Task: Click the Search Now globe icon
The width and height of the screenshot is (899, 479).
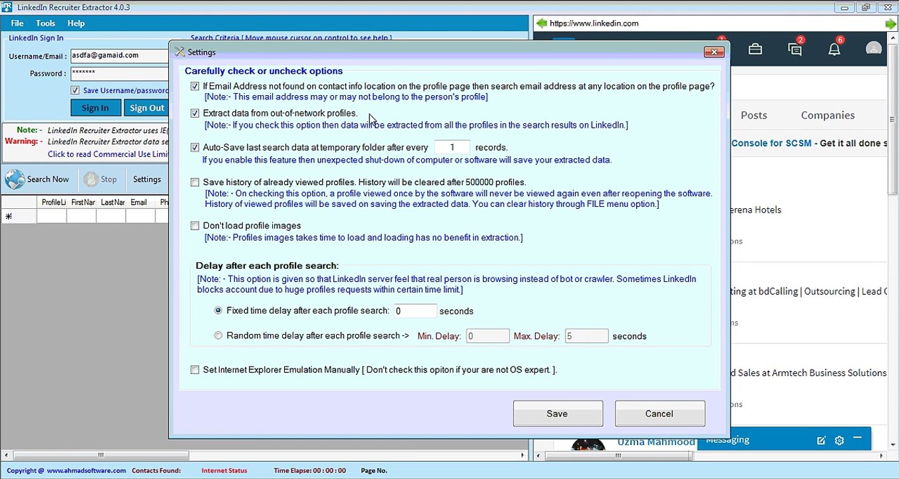Action: pos(15,180)
